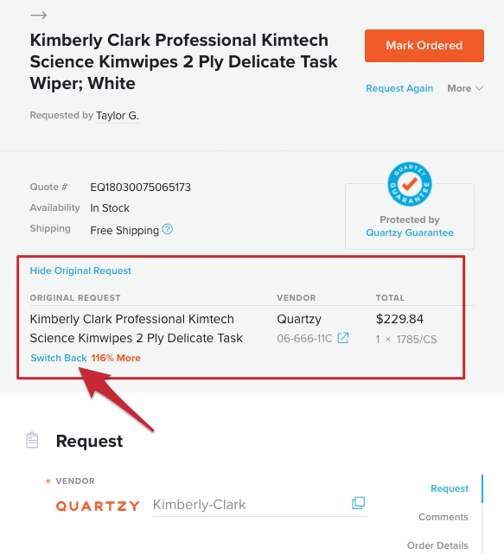Viewport: 504px width, 554px height.
Task: Click the chevron next to More
Action: [479, 88]
